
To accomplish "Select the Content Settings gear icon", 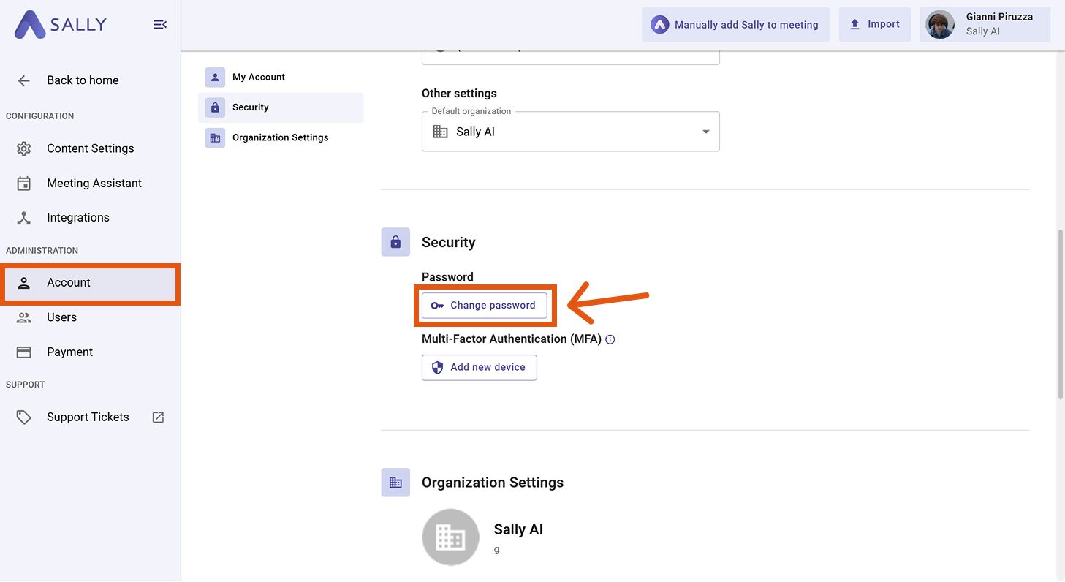I will click(x=23, y=148).
